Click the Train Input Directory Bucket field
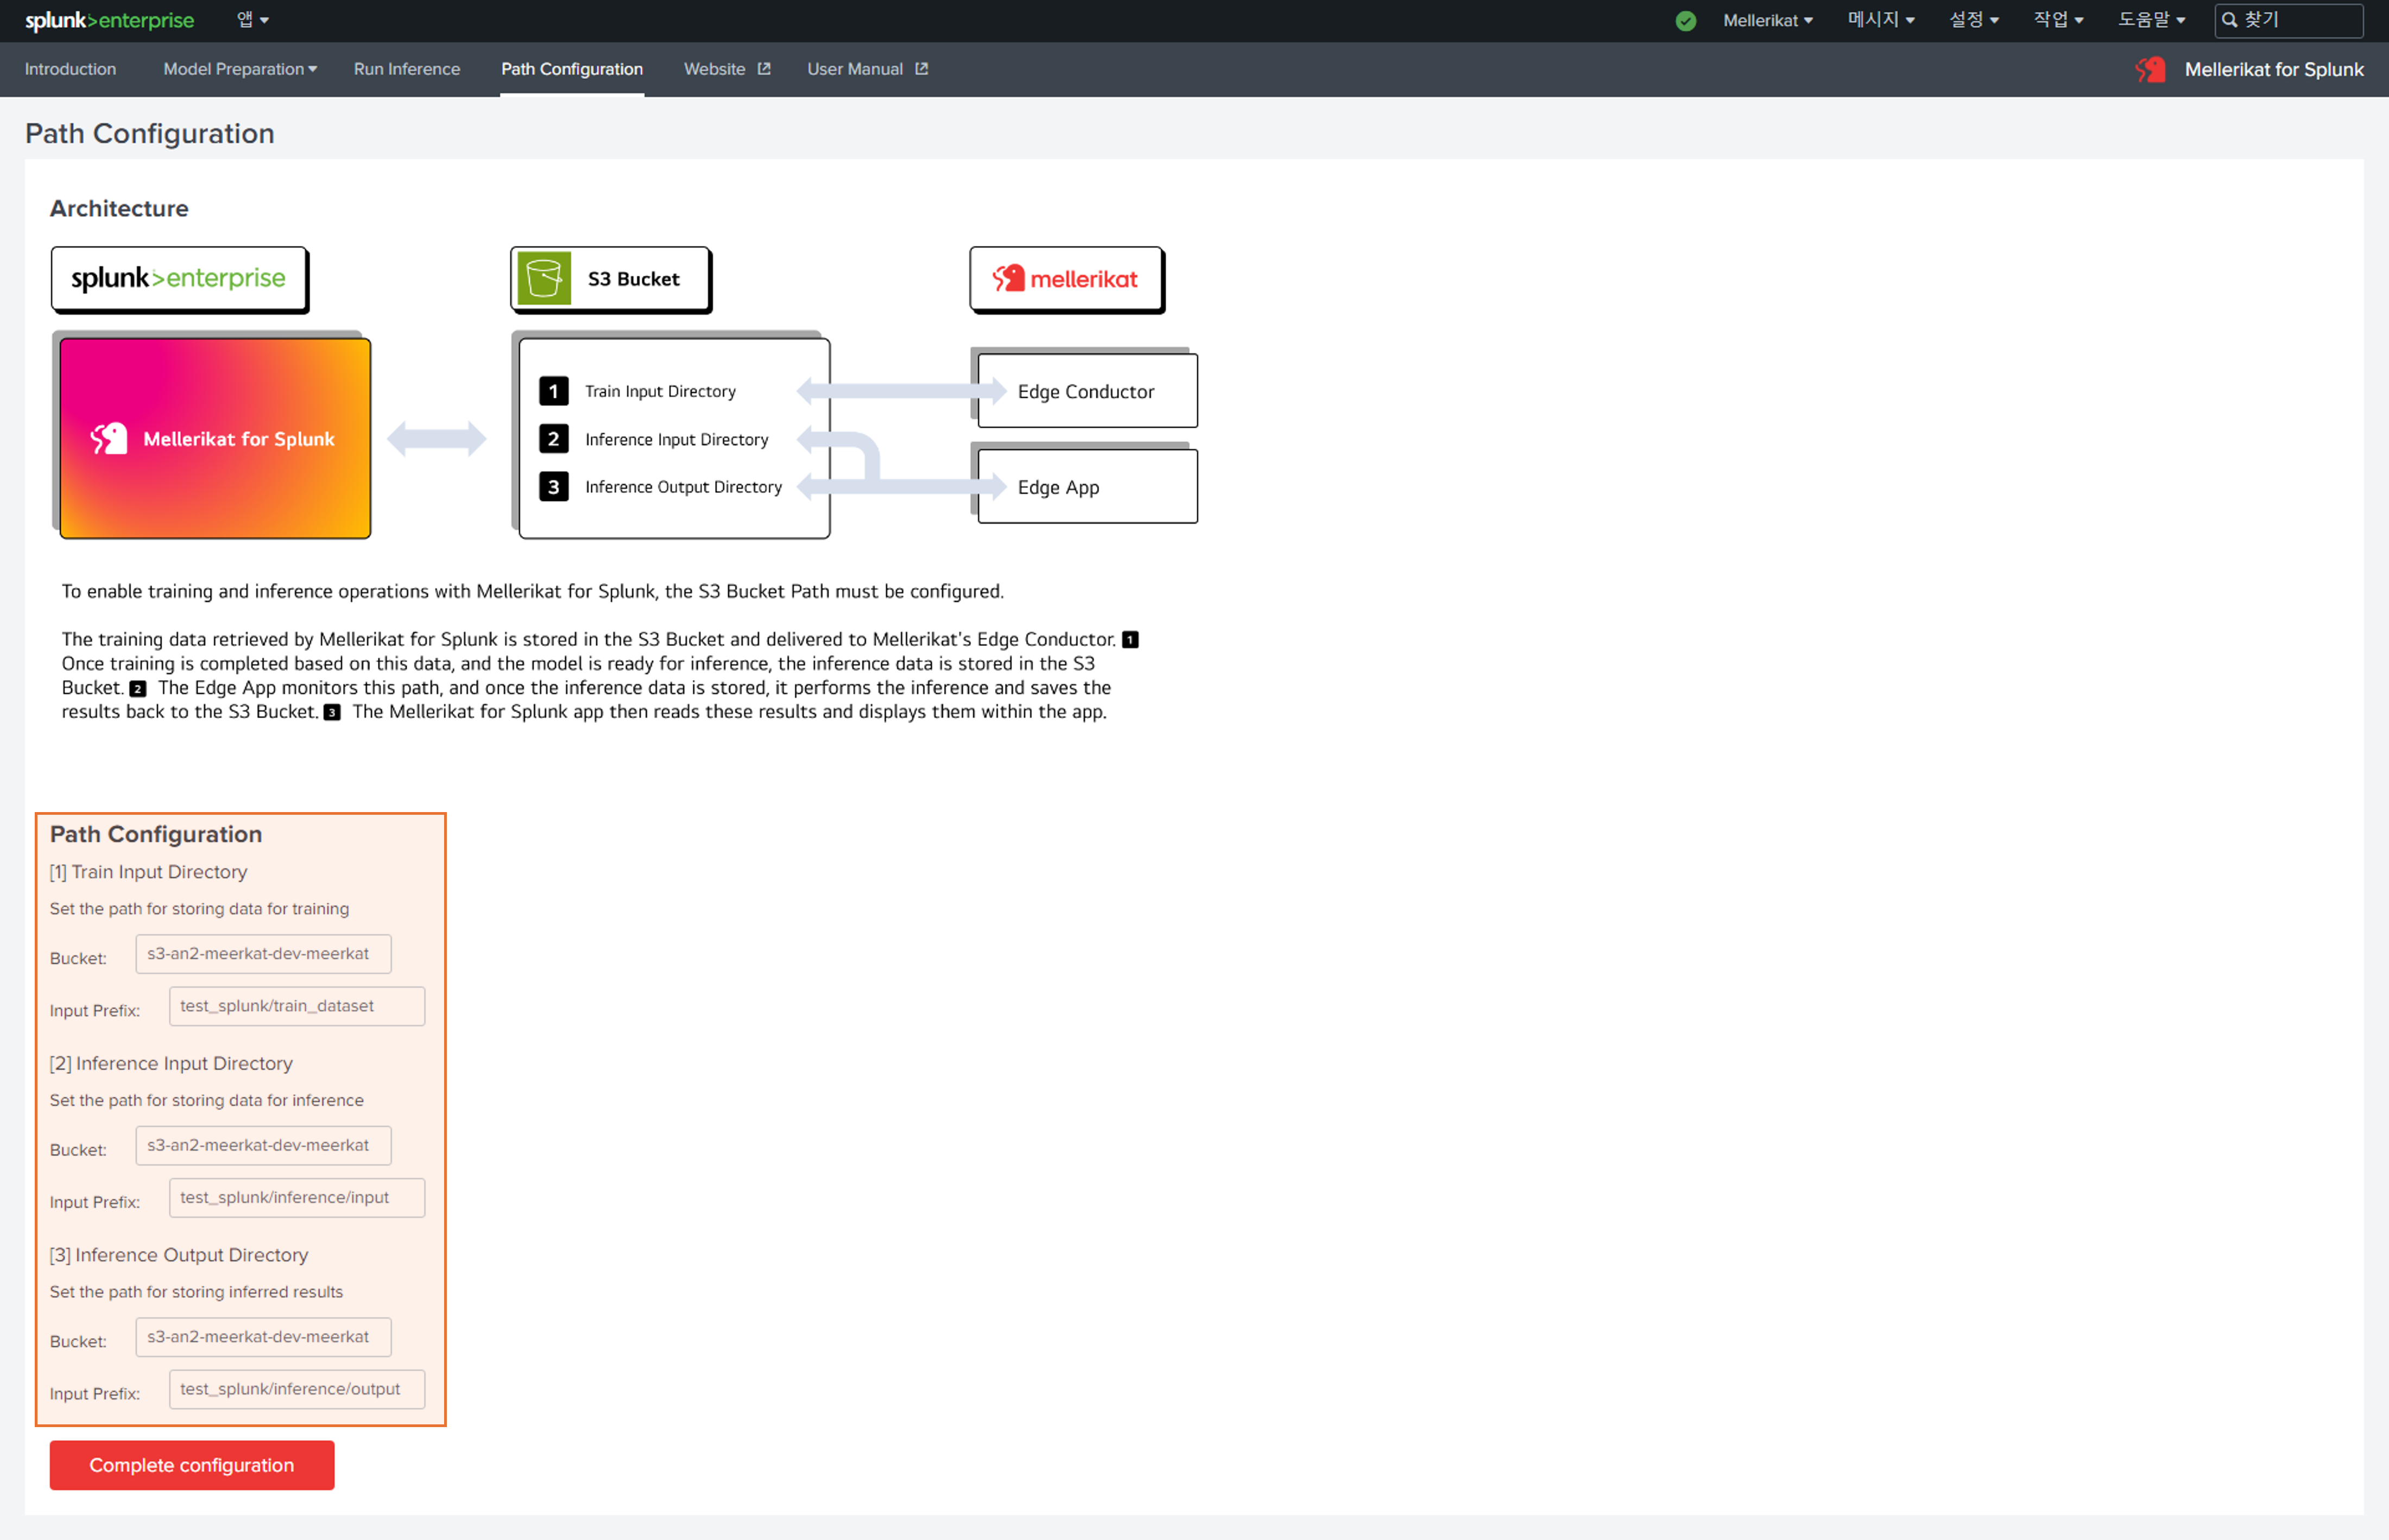 (264, 954)
